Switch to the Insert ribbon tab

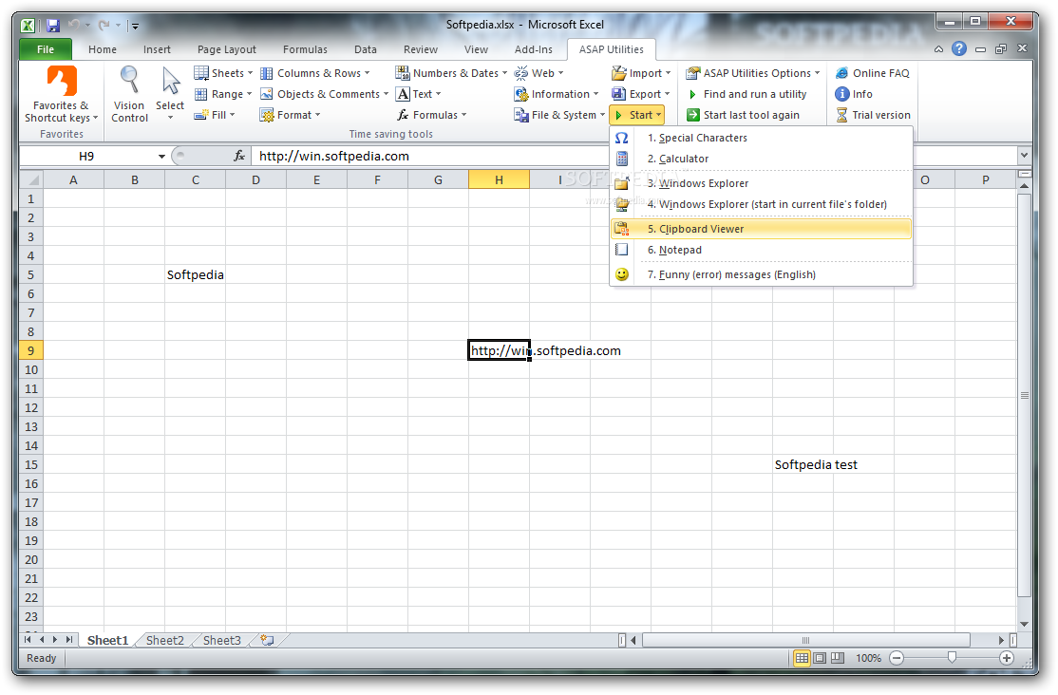tap(157, 49)
